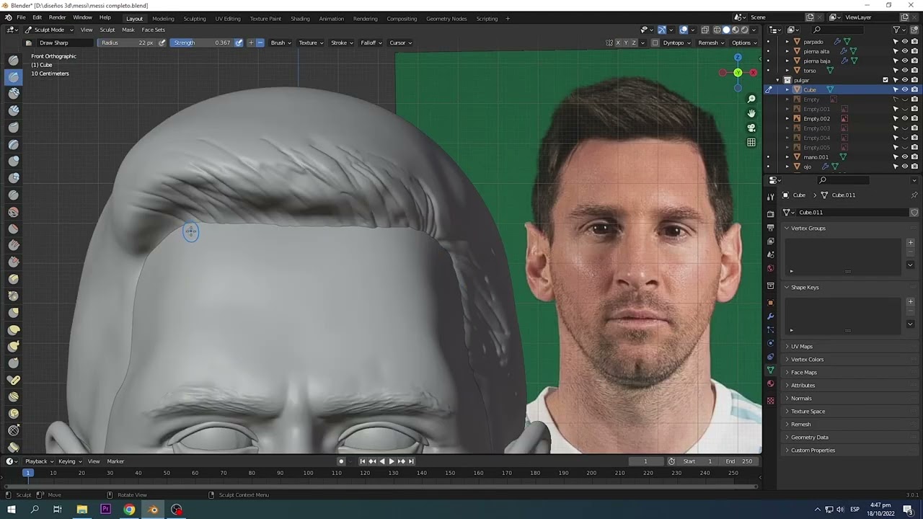Open the Face Sets menu
Screen dimensions: 923x519
pos(153,30)
